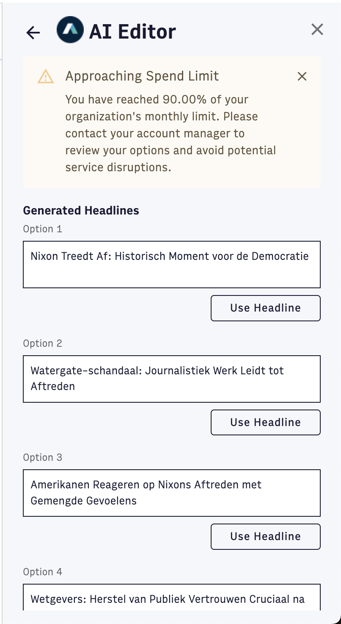Click the Option 1 label
The image size is (341, 624).
(42, 229)
